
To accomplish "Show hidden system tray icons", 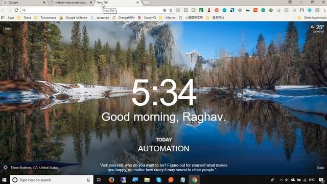I will tap(281, 180).
